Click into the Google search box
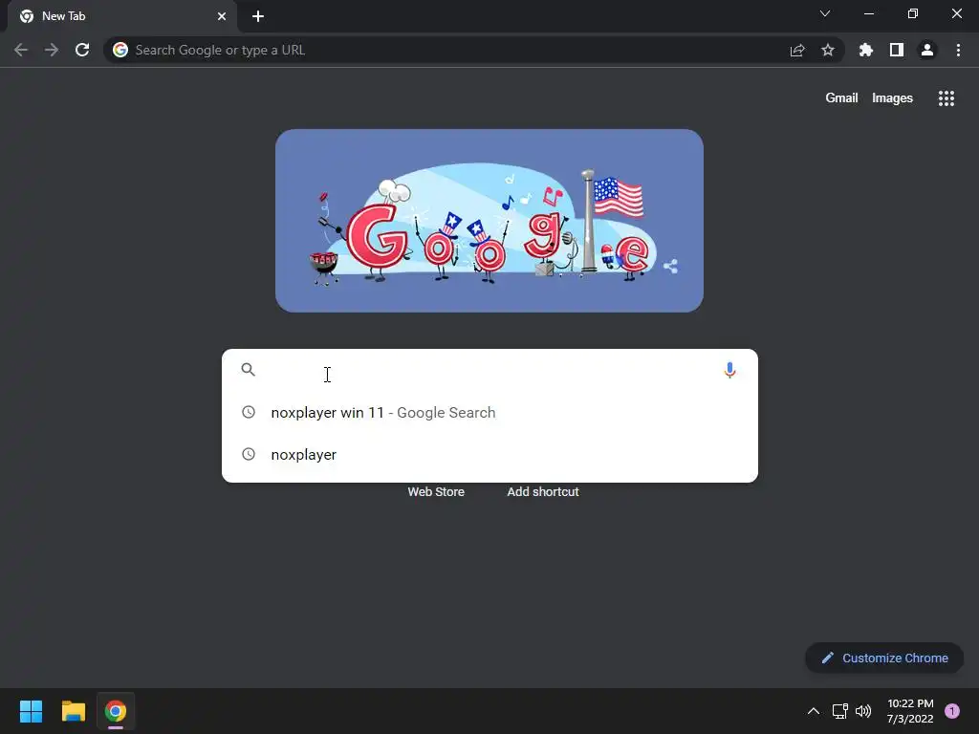This screenshot has width=979, height=734. tap(489, 370)
